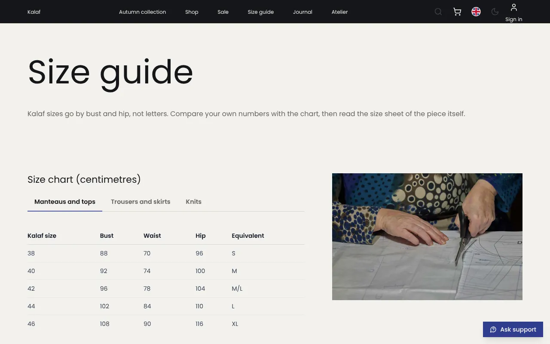Screen dimensions: 550x344
Task: Open the Shop menu item
Action: point(192,12)
